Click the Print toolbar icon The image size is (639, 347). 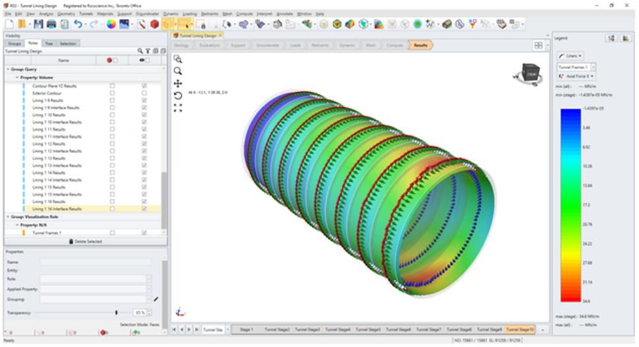(x=51, y=24)
